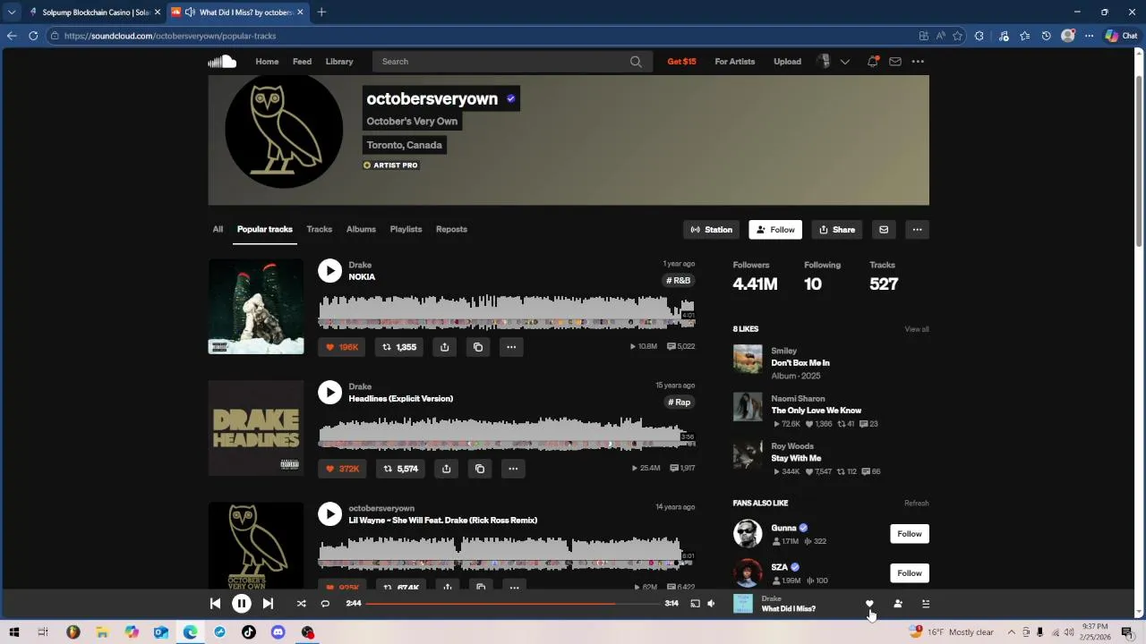View all likes
1146x644 pixels.
tap(917, 329)
